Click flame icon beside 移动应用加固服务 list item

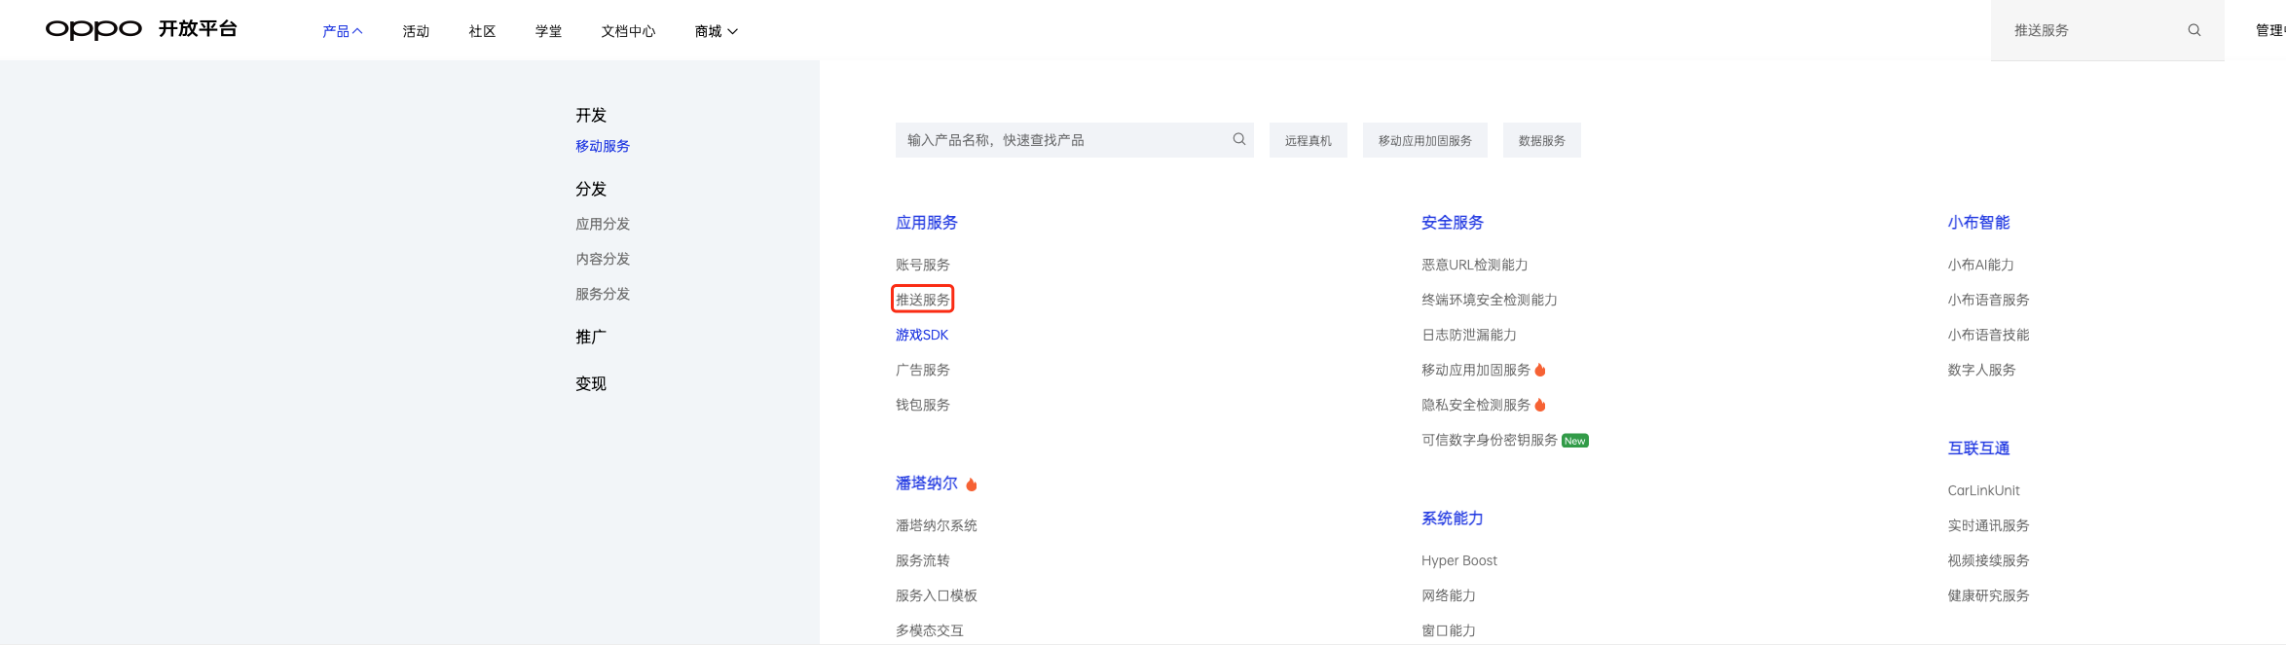point(1540,370)
